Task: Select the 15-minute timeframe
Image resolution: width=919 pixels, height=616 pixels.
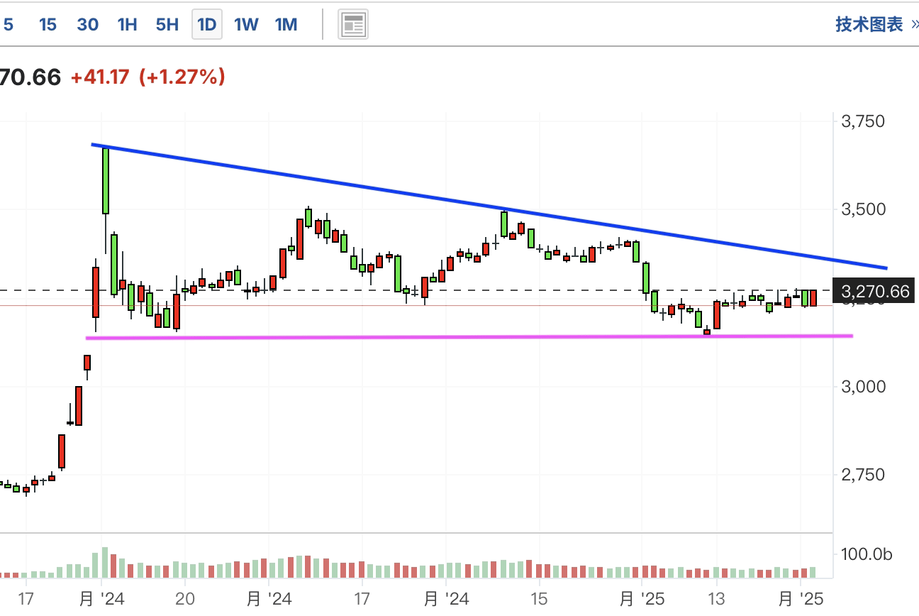Action: [x=48, y=25]
